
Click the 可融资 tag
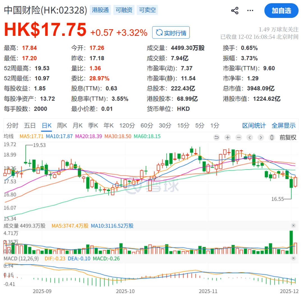tap(124, 10)
